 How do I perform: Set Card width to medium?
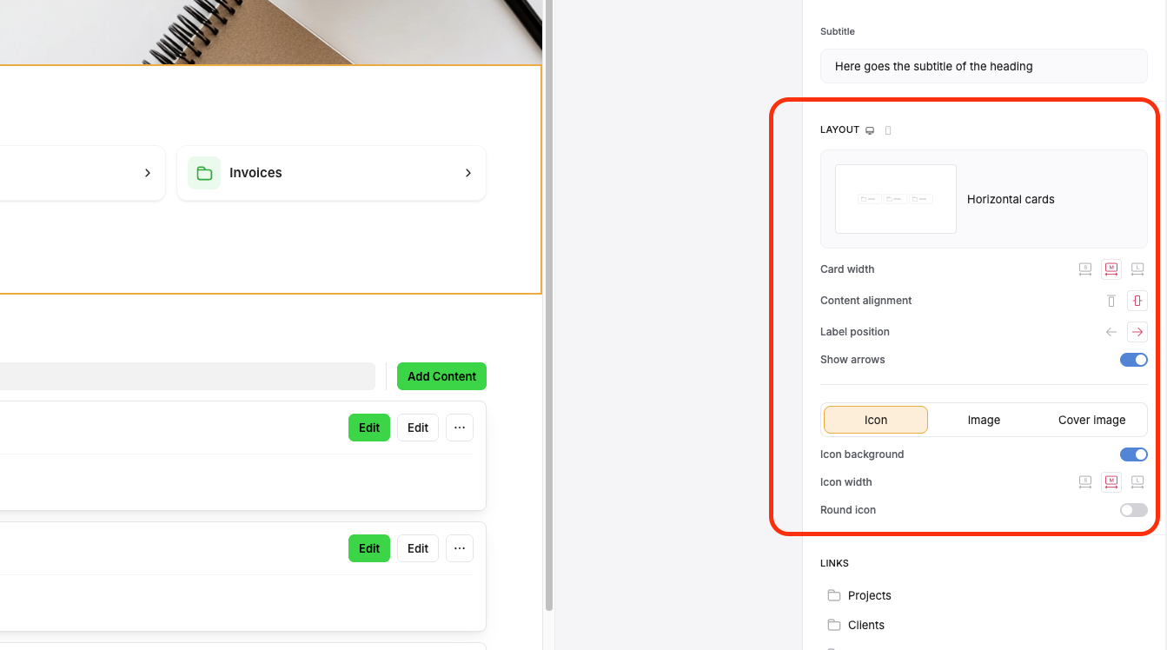1111,269
